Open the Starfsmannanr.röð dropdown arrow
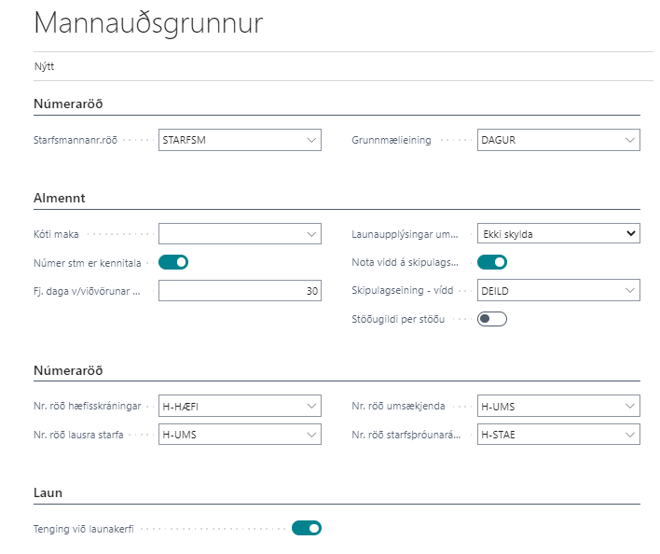 click(x=310, y=140)
